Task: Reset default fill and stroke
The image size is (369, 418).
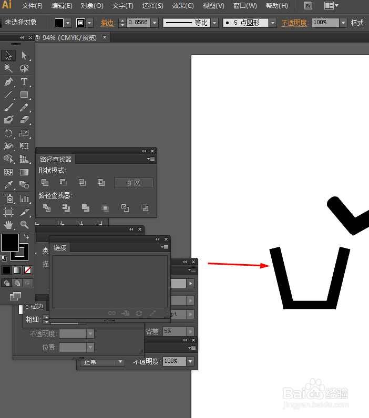Action: pos(4,258)
